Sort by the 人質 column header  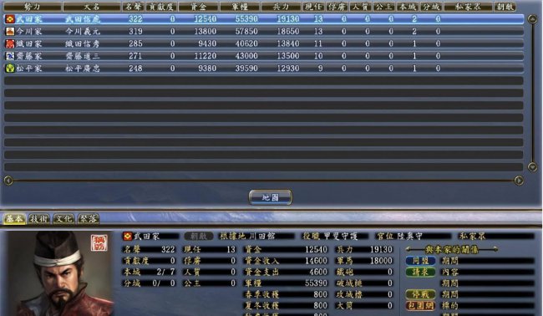(x=361, y=7)
